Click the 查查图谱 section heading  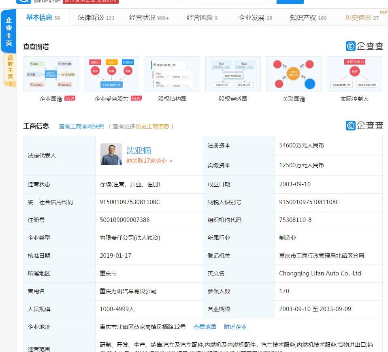(x=36, y=47)
